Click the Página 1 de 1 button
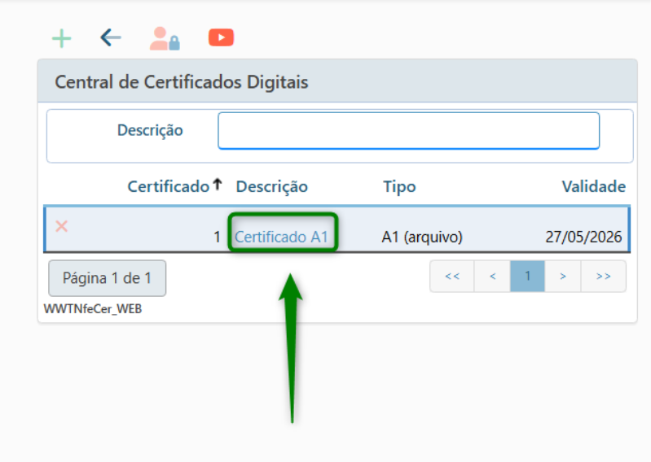This screenshot has width=651, height=462. click(x=108, y=278)
